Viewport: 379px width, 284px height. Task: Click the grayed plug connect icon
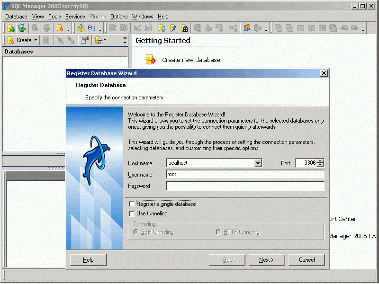pos(71,40)
